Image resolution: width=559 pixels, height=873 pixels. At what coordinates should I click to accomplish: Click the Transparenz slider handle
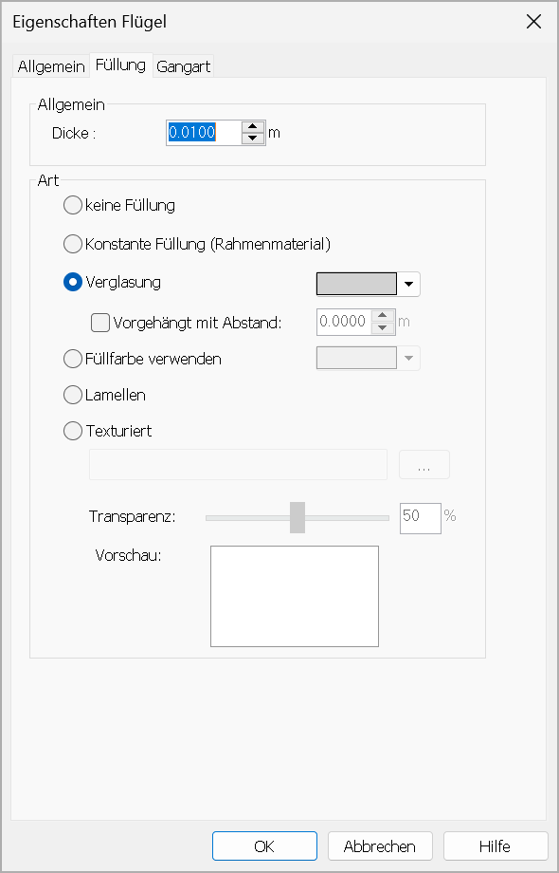click(298, 517)
